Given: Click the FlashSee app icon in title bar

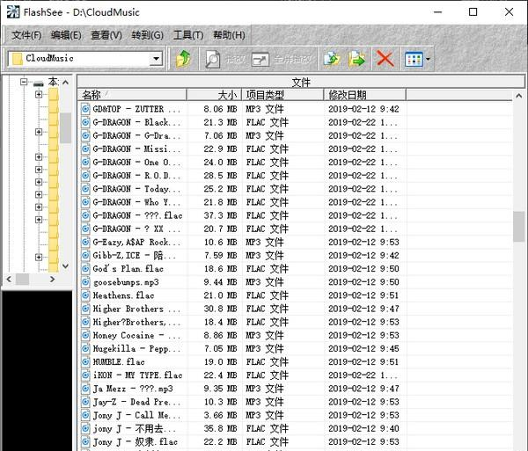Looking at the screenshot, I should (x=13, y=12).
